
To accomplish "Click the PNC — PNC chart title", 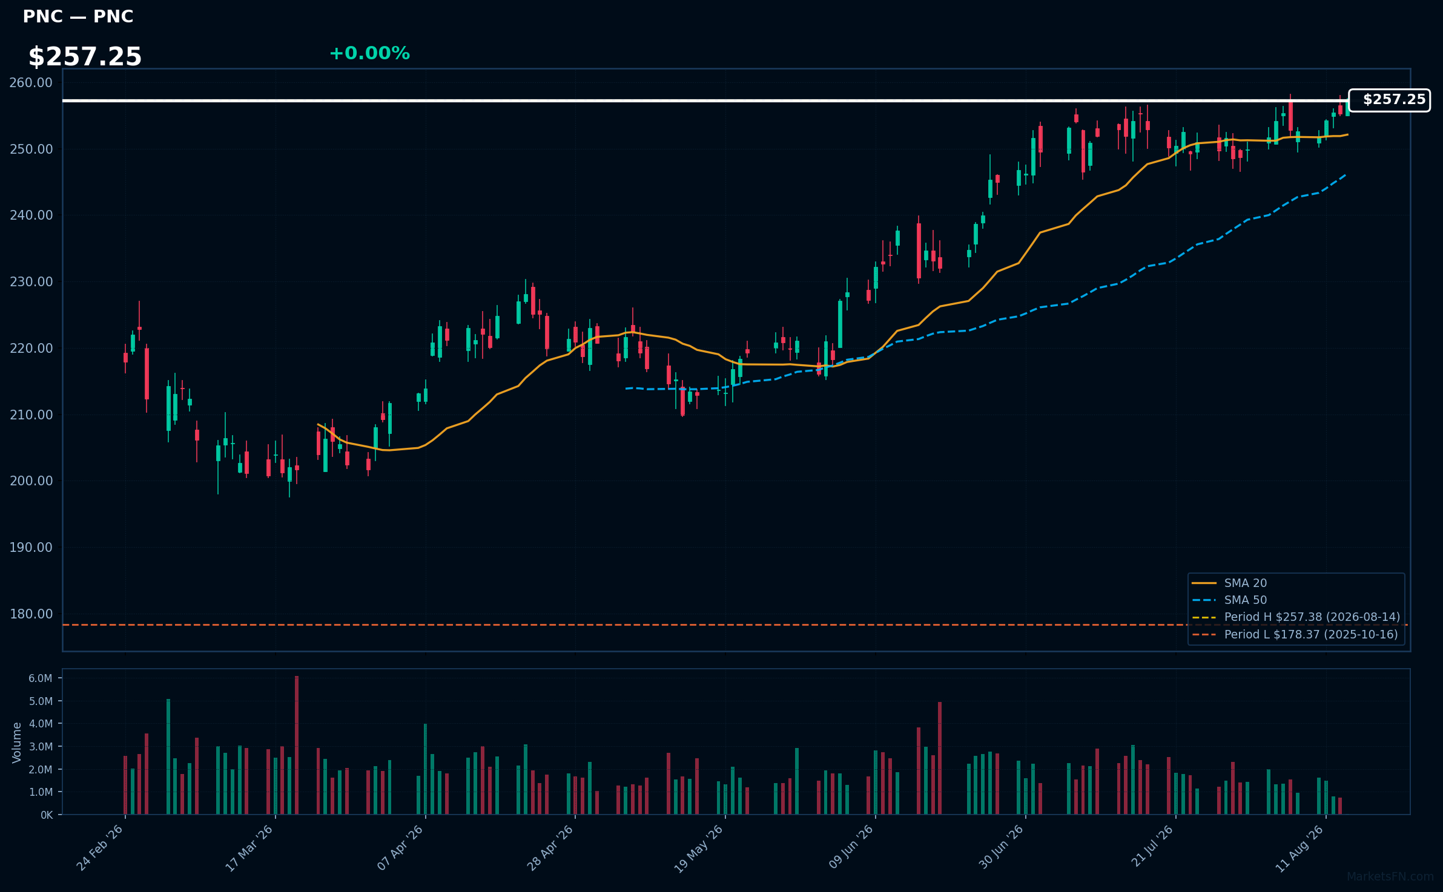I will [78, 16].
